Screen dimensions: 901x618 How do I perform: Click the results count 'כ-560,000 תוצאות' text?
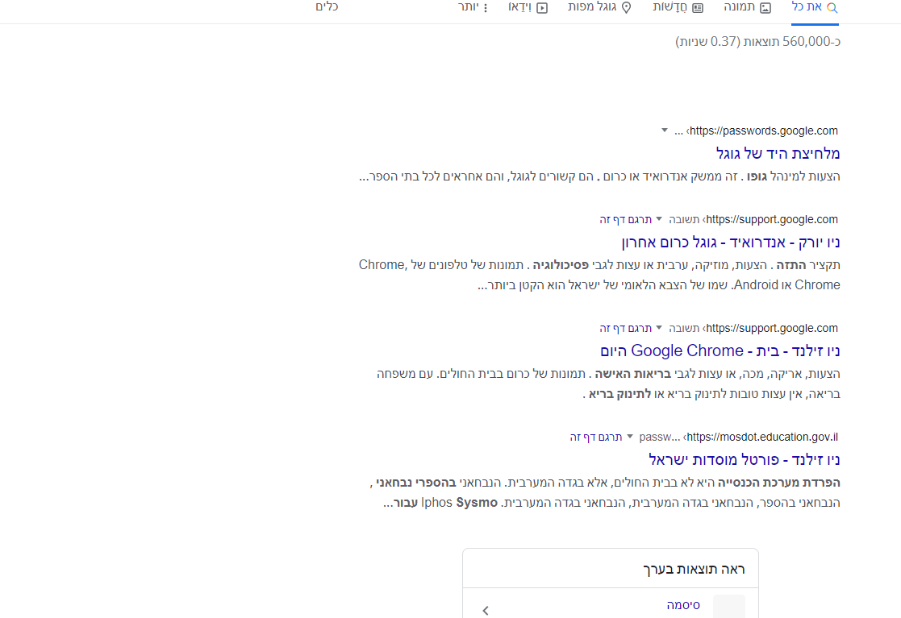(x=792, y=41)
